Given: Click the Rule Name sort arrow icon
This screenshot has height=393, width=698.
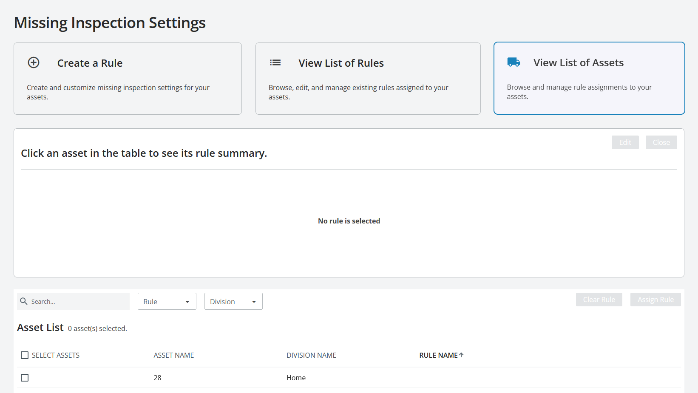Looking at the screenshot, I should [461, 355].
